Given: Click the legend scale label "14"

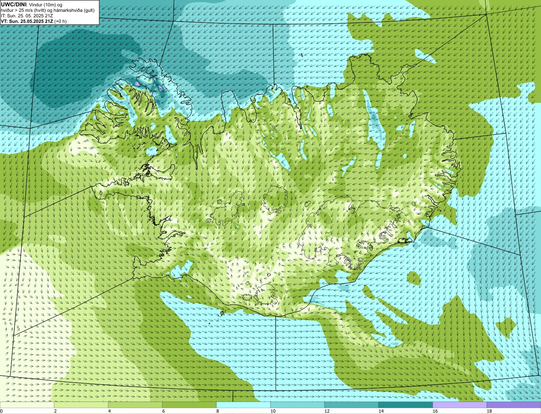Looking at the screenshot, I should click(x=381, y=411).
